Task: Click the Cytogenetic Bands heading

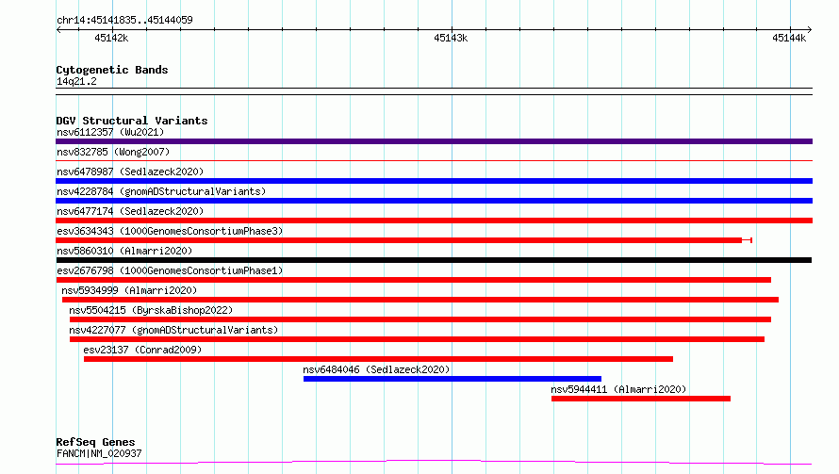Action: (112, 70)
